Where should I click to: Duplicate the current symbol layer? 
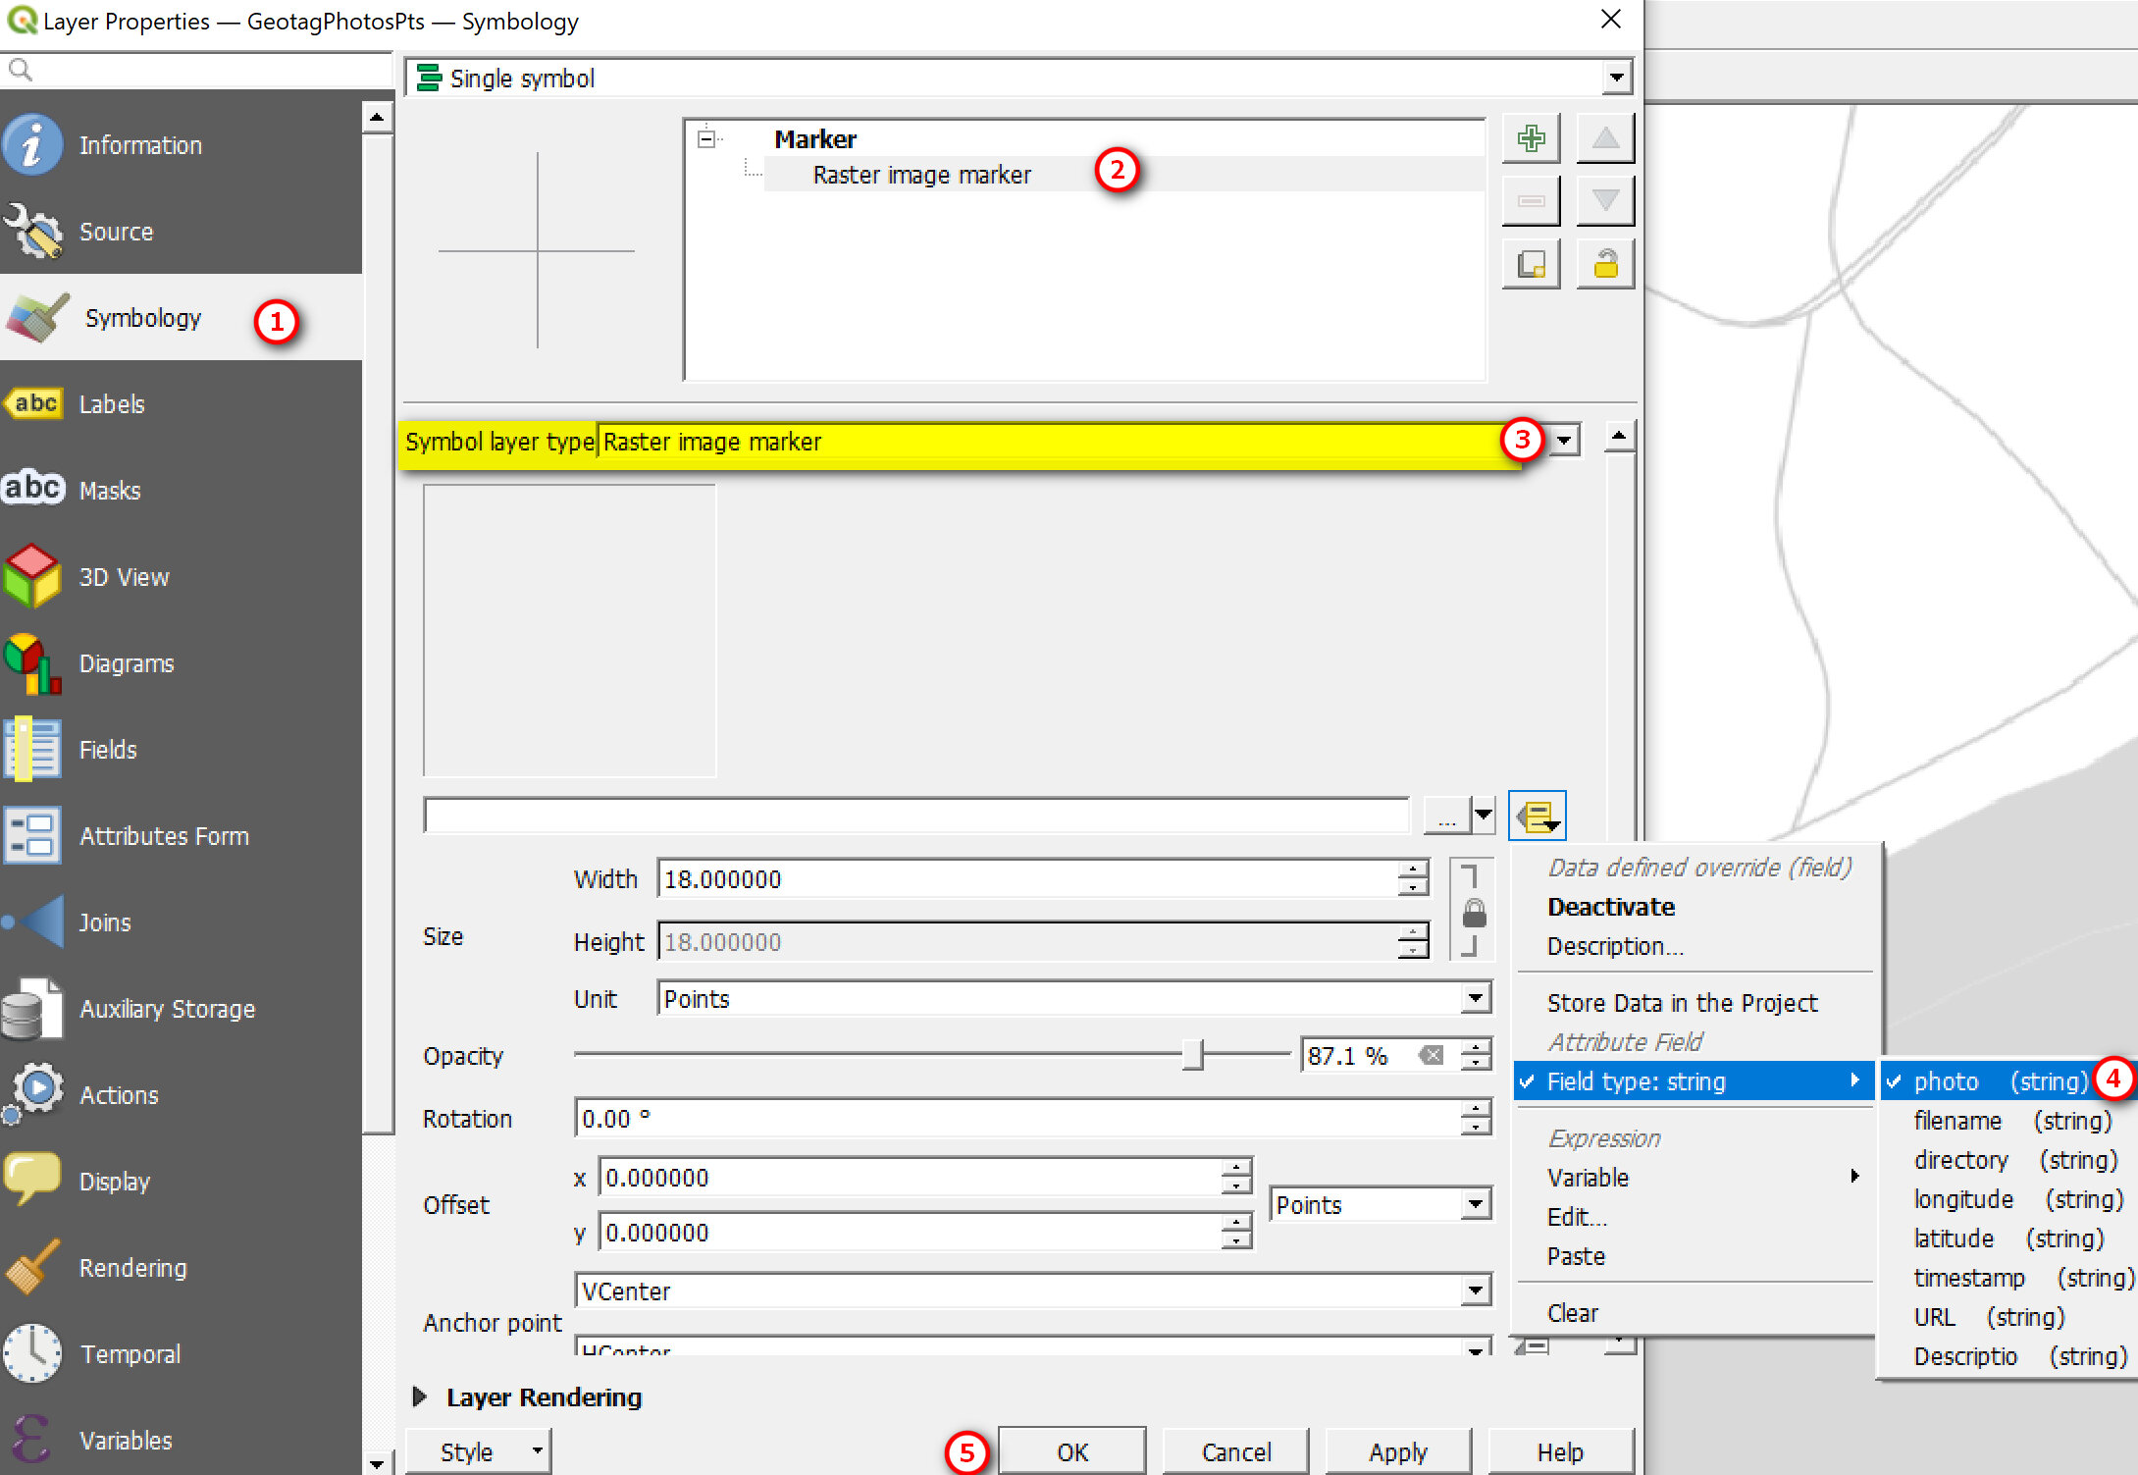pos(1531,263)
